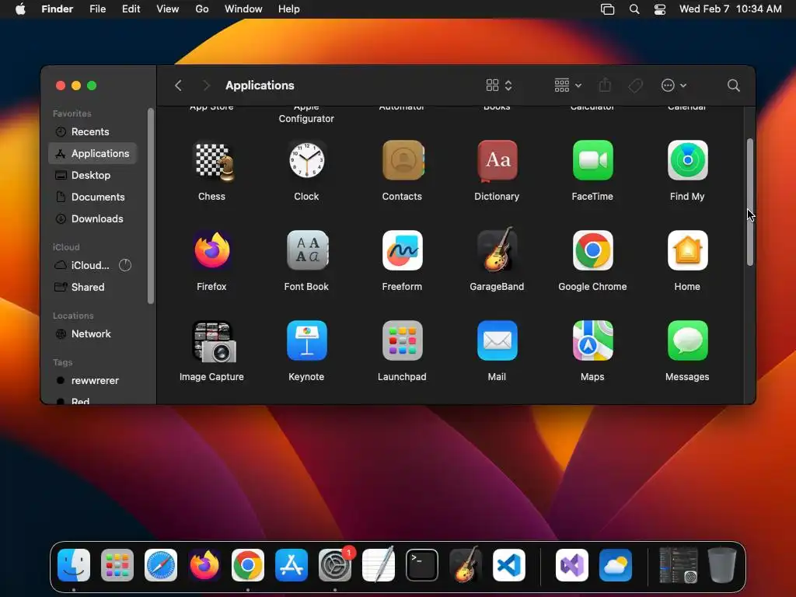The image size is (796, 597).
Task: Open Spotlight search in the menu bar
Action: (634, 9)
